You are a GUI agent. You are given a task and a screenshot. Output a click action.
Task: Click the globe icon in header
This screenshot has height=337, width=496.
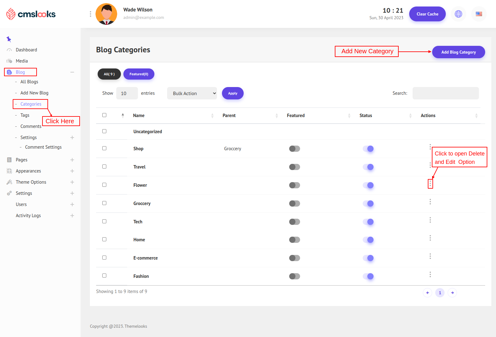click(x=458, y=14)
